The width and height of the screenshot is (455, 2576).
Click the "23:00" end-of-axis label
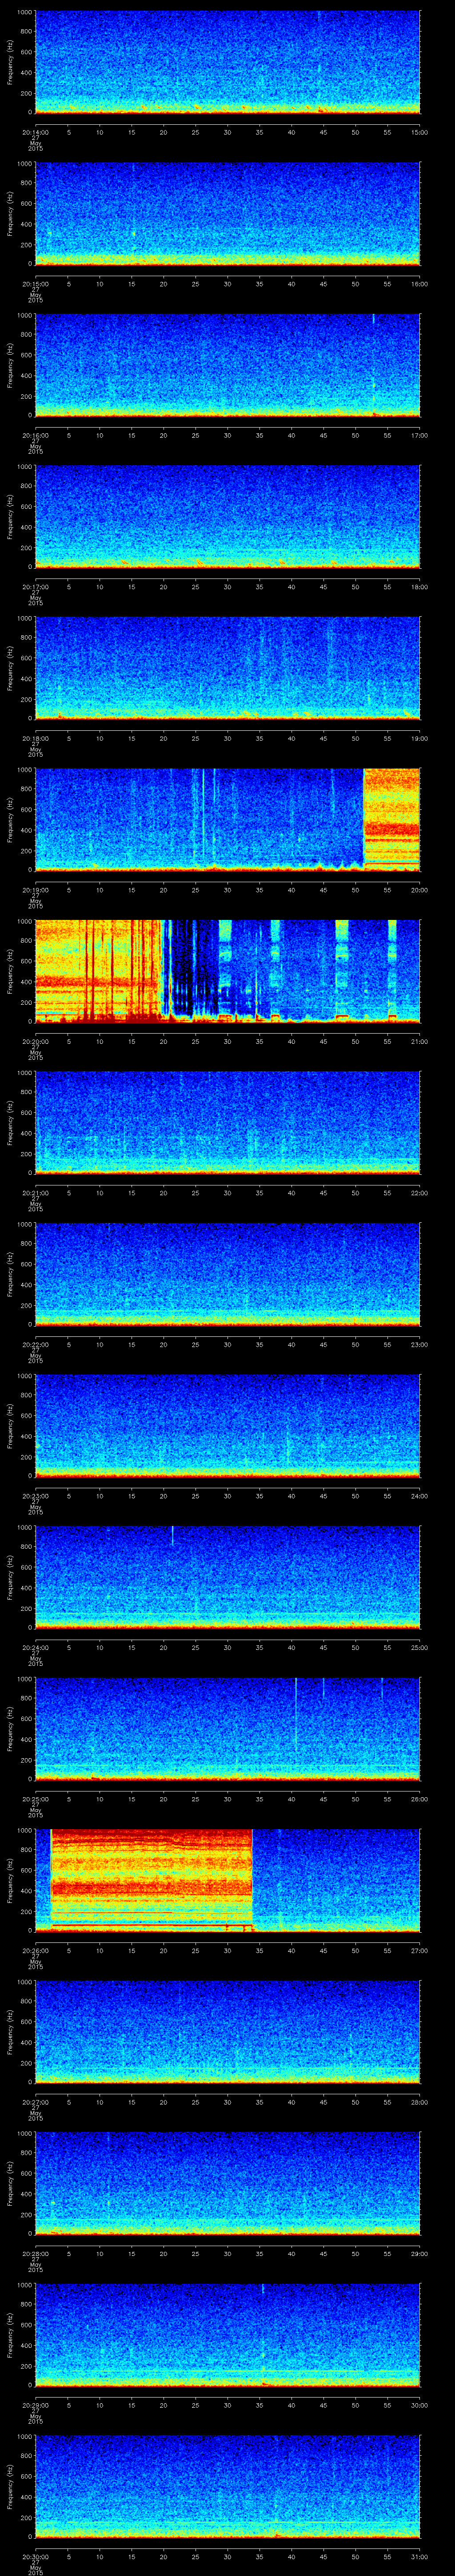point(420,1344)
